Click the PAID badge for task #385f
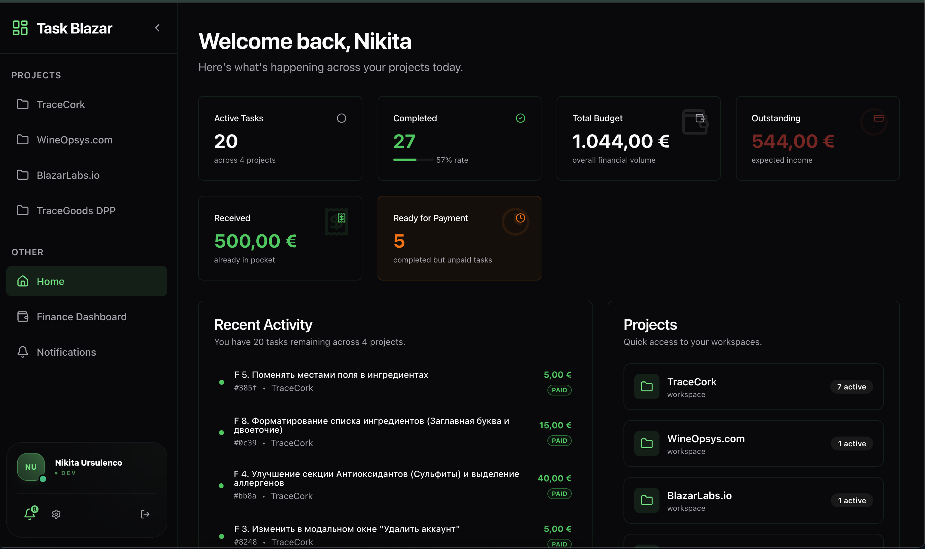The width and height of the screenshot is (925, 549). (559, 390)
